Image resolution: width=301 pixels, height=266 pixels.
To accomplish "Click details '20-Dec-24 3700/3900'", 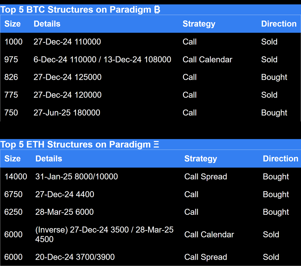I will pyautogui.click(x=75, y=257).
